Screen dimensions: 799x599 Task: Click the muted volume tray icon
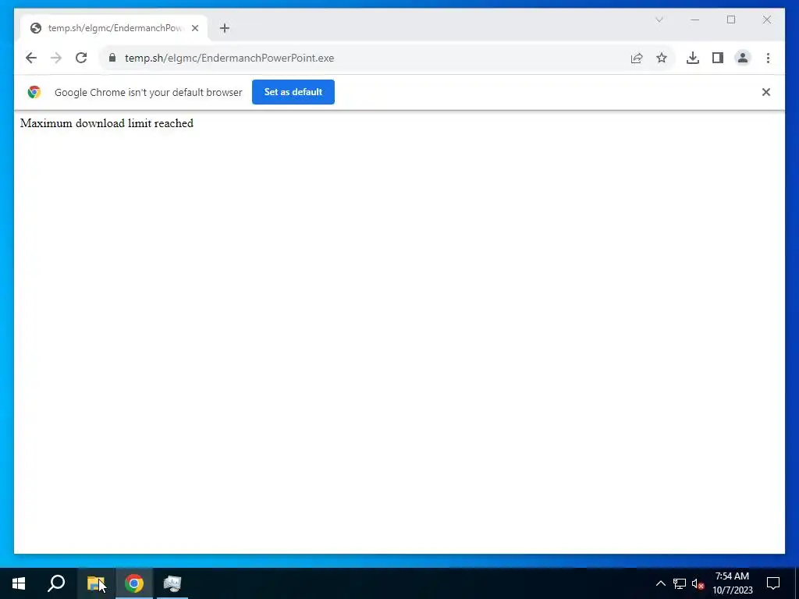pyautogui.click(x=698, y=583)
